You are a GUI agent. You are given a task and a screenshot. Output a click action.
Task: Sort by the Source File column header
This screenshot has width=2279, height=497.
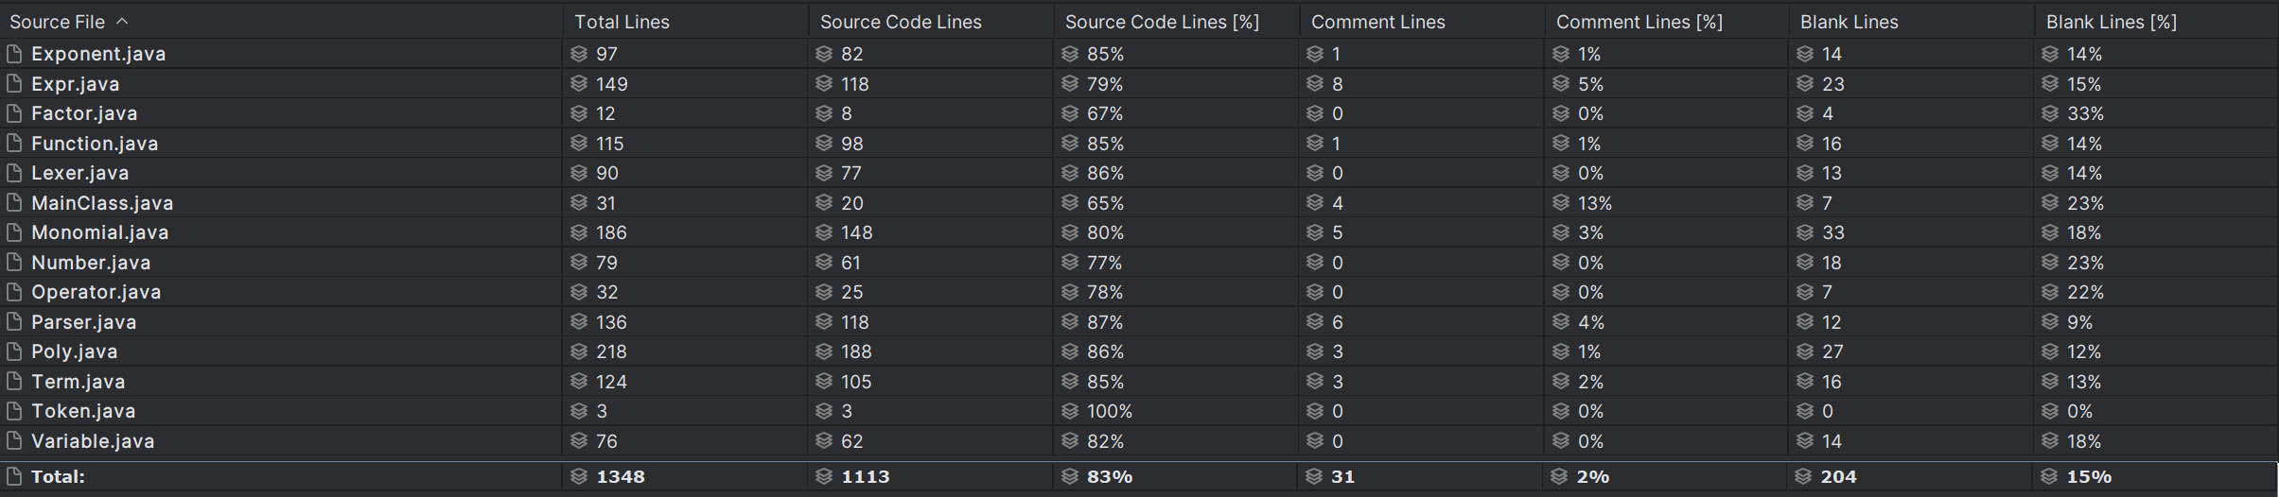pyautogui.click(x=58, y=22)
